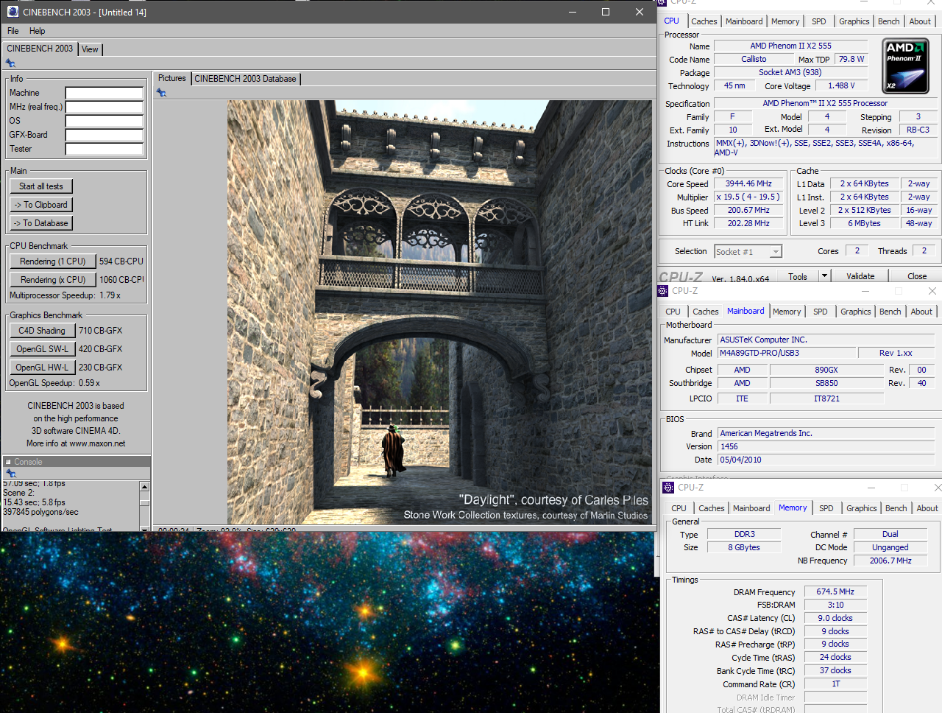Screen dimensions: 942x713
Task: Click the CPU-Z chip icon in Memory window
Action: 668,488
